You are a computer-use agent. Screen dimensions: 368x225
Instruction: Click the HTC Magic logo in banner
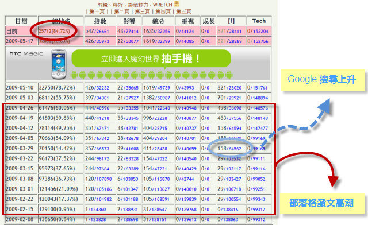pyautogui.click(x=26, y=54)
